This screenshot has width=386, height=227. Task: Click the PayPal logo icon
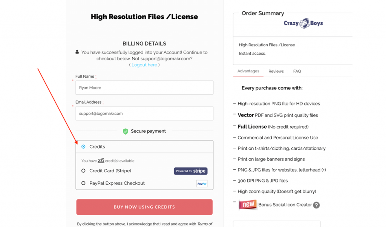pos(202,184)
